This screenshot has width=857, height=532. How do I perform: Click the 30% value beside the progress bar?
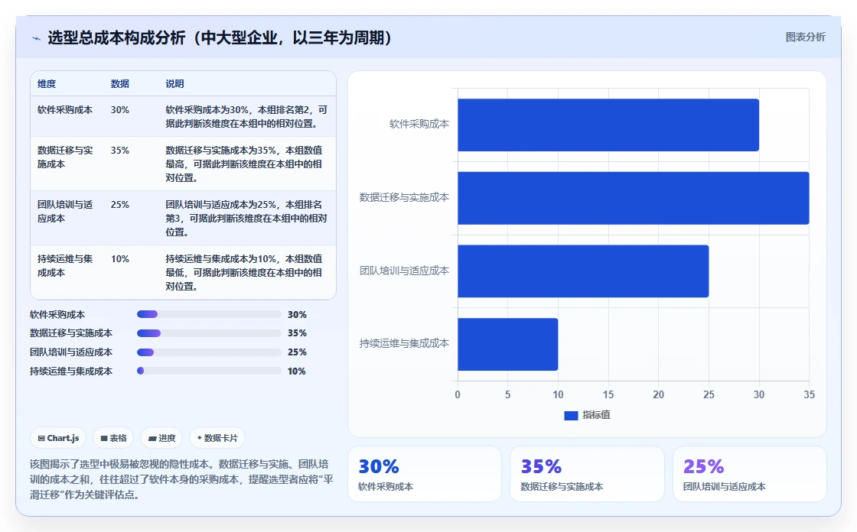(x=298, y=315)
